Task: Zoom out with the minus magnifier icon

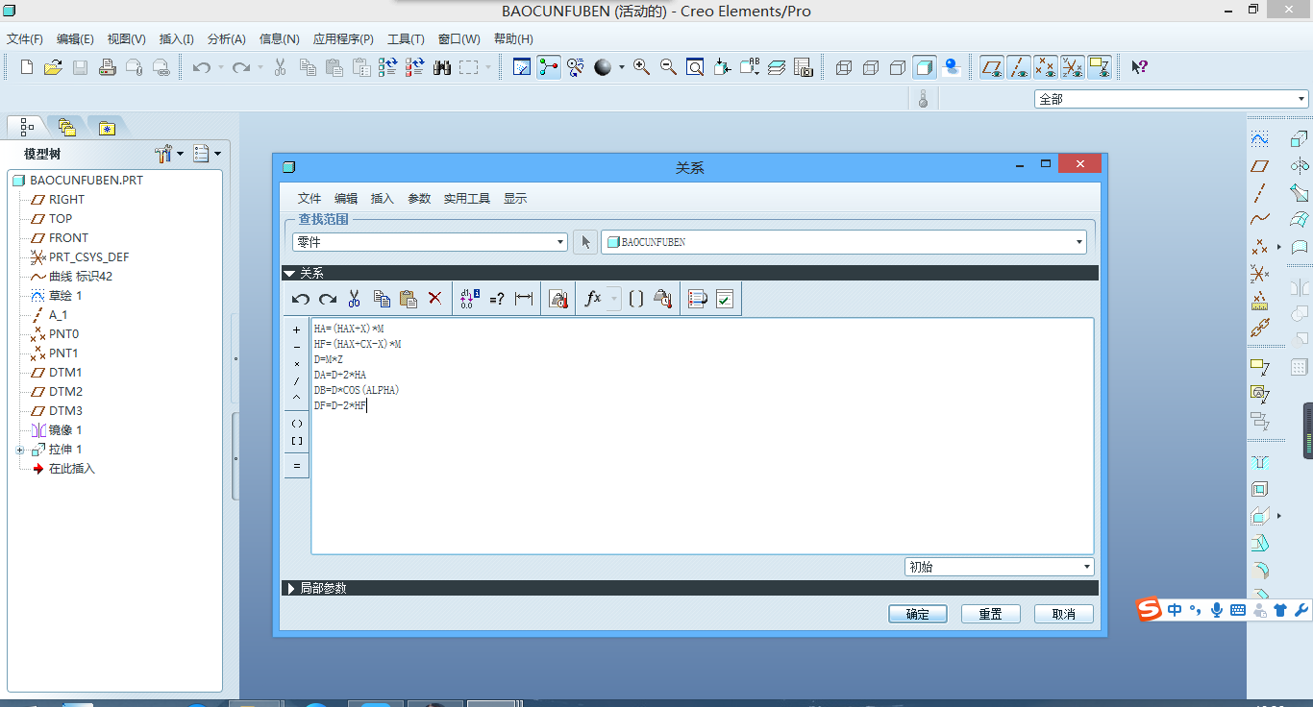Action: [668, 67]
